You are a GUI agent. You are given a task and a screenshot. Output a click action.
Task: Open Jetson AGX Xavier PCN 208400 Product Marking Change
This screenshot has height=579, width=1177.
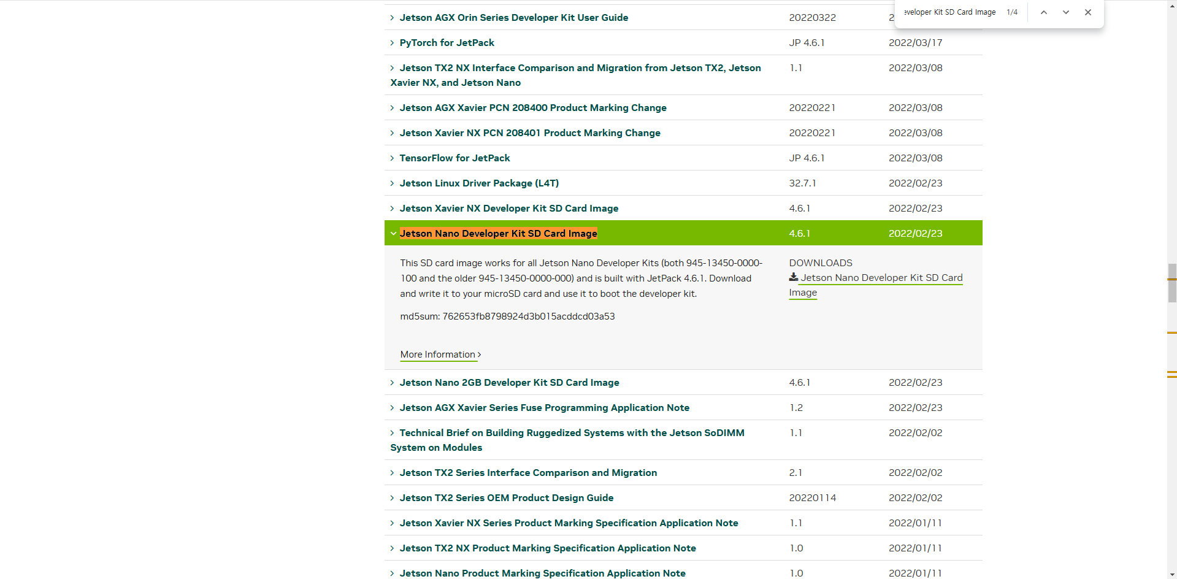533,108
